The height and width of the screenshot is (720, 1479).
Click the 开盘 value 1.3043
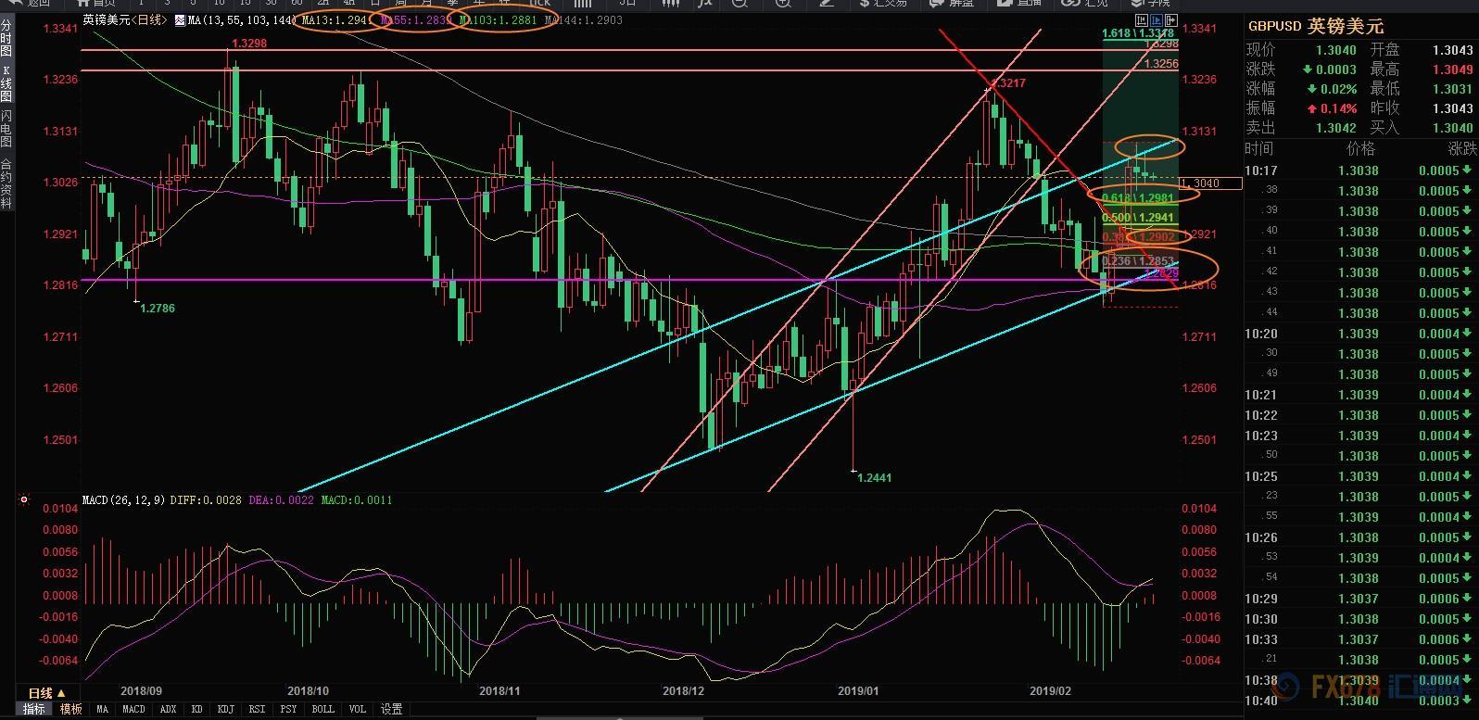1452,50
